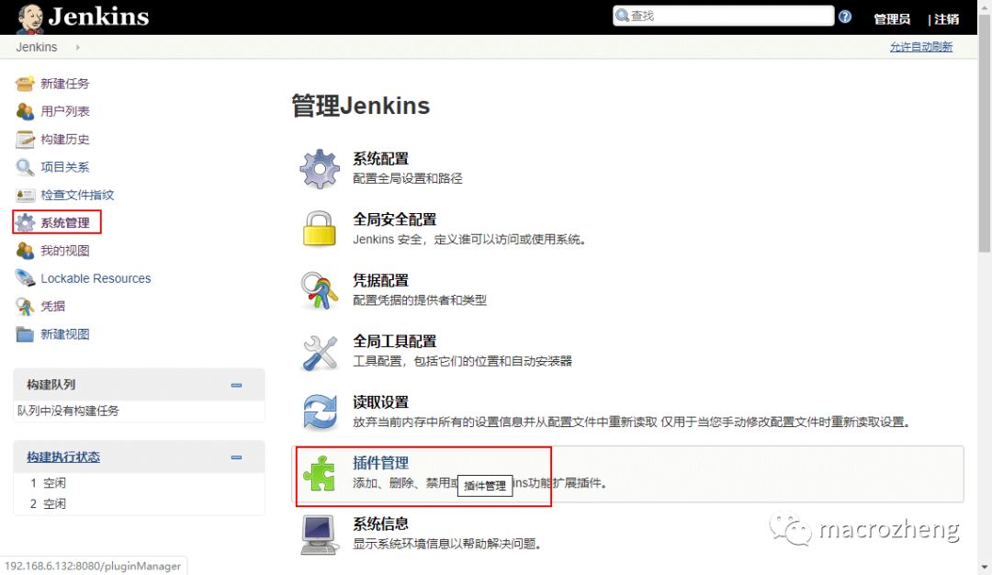992x575 pixels.
Task: Click the blue help question mark icon
Action: coord(845,17)
